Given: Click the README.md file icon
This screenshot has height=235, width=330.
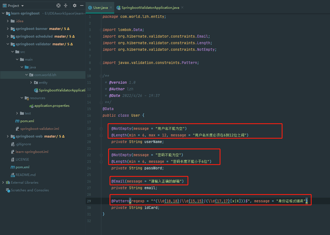Looking at the screenshot, I should [13, 175].
